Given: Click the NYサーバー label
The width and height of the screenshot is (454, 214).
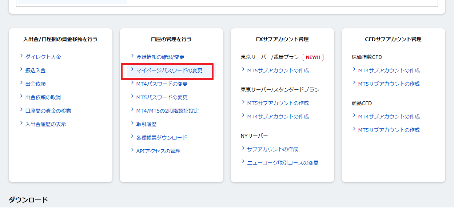Looking at the screenshot, I should [254, 136].
